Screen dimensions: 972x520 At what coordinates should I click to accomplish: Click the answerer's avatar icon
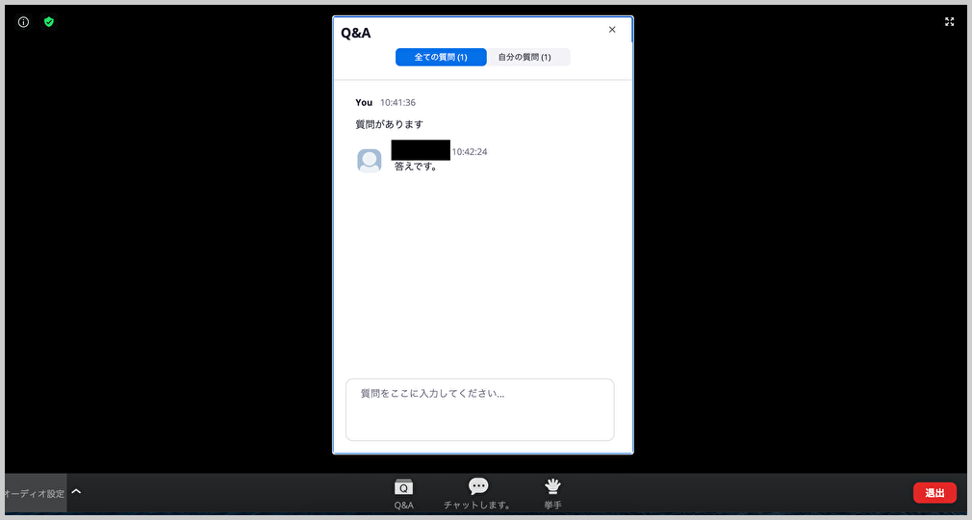point(370,161)
